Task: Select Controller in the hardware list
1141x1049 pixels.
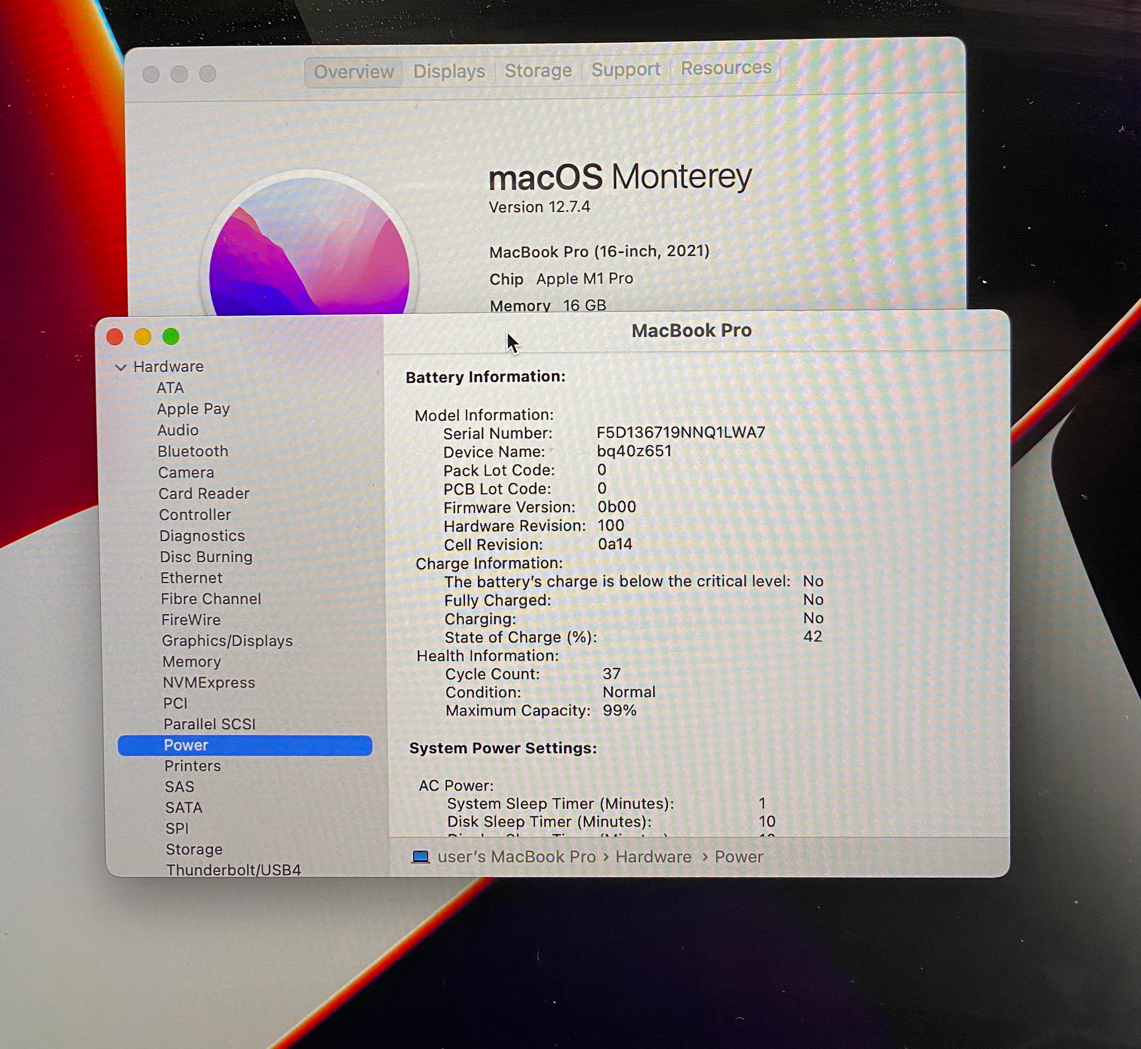Action: [x=195, y=514]
